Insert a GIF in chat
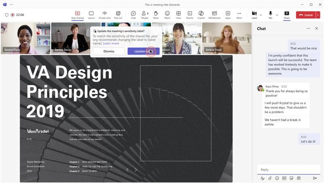324x183 pixels. pyautogui.click(x=284, y=178)
